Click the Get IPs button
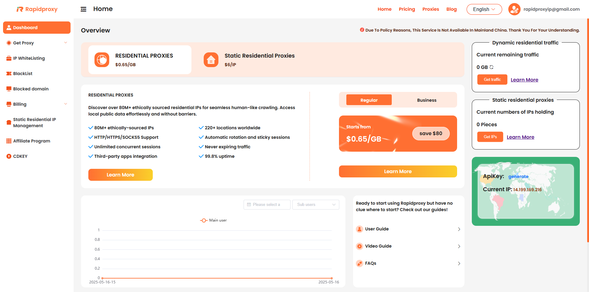 coord(490,137)
